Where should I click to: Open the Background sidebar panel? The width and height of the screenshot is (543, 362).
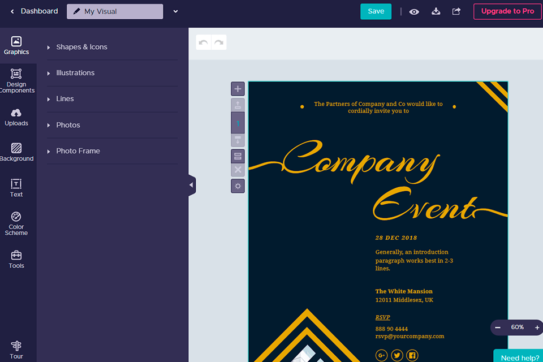pyautogui.click(x=16, y=152)
